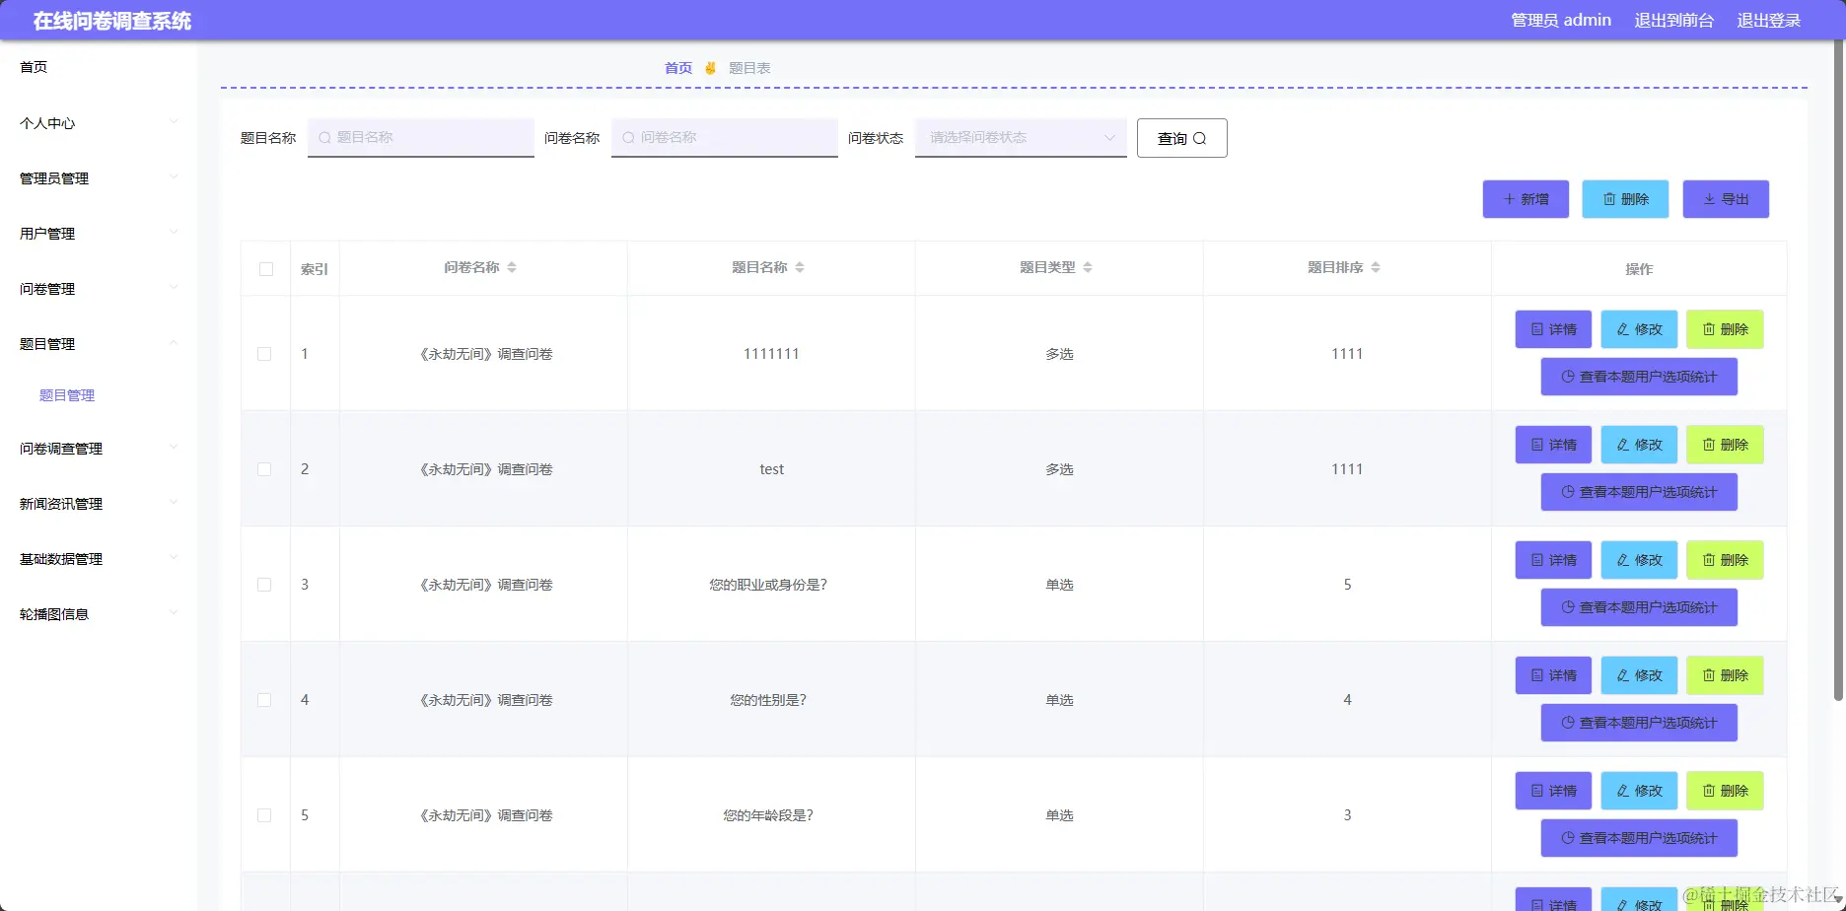The height and width of the screenshot is (911, 1846).
Task: Expand 问卷调查管理 sidebar menu
Action: (x=99, y=449)
